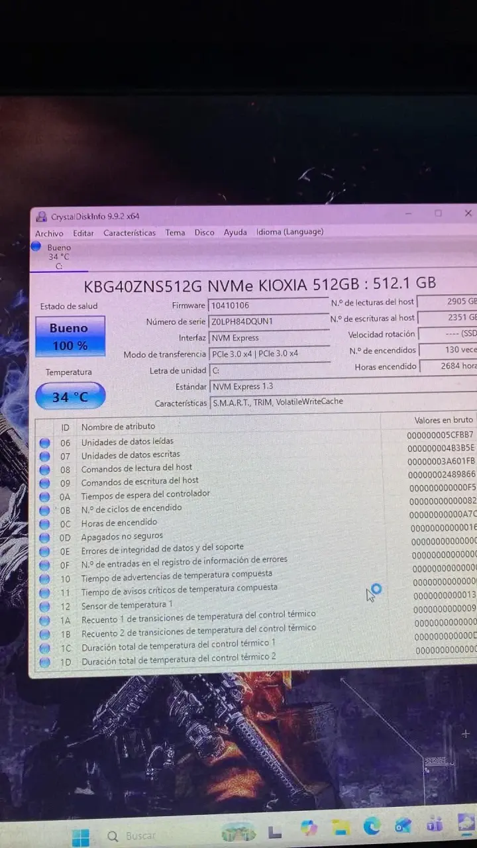Click status icon of attribute 09
477x848 pixels.
(x=44, y=484)
